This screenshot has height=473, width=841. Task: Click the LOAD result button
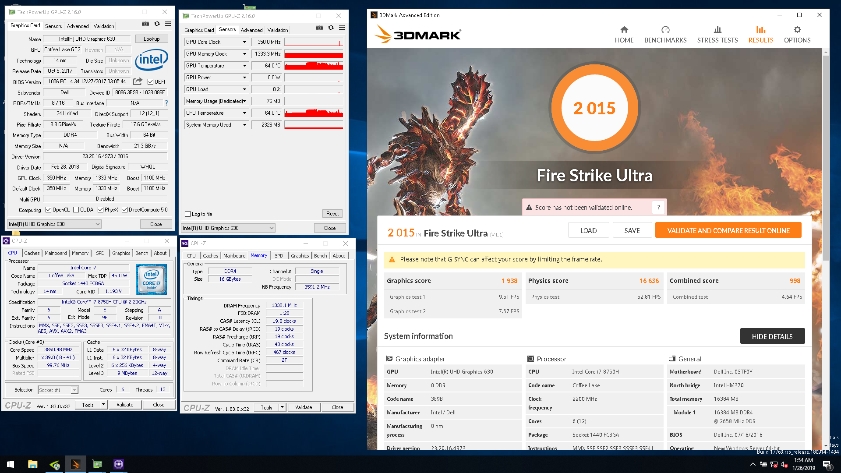pyautogui.click(x=588, y=230)
